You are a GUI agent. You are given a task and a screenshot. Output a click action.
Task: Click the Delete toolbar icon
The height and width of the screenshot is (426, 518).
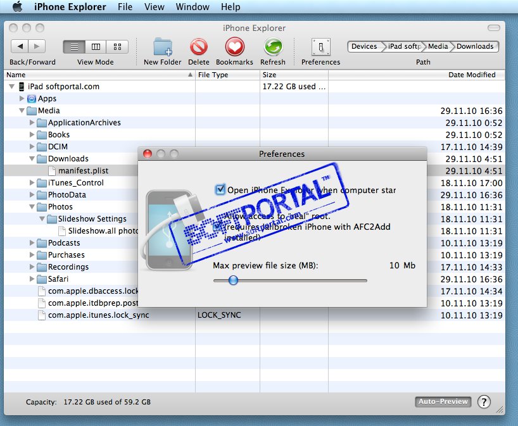(199, 47)
